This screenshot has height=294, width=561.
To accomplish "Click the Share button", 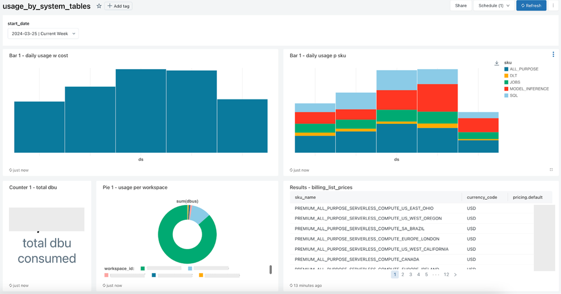I will tap(460, 6).
